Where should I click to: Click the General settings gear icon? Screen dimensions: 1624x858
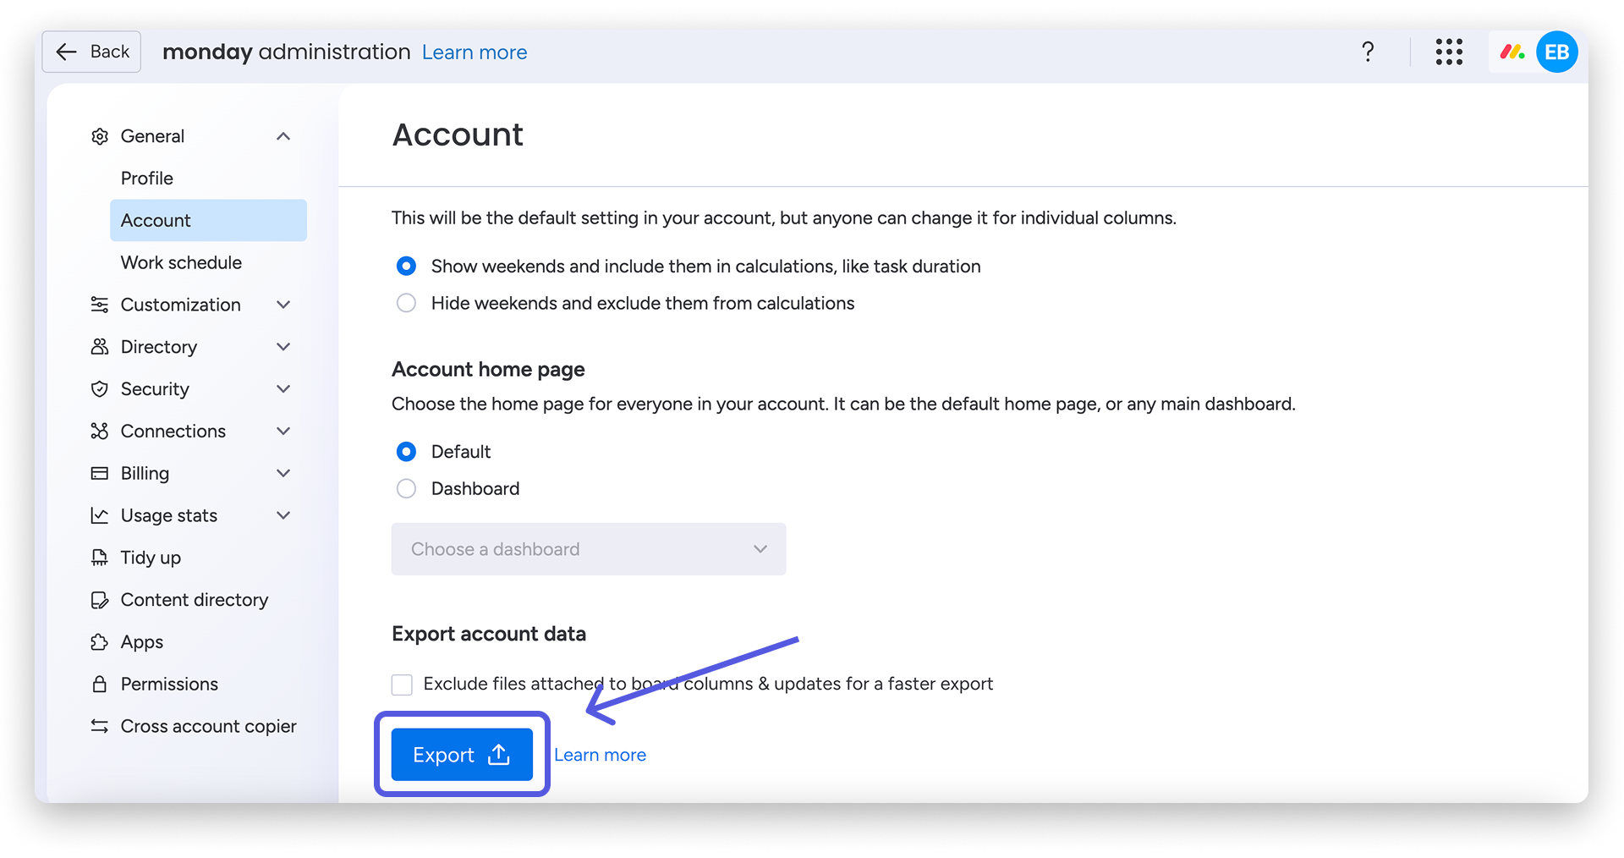[x=99, y=135]
